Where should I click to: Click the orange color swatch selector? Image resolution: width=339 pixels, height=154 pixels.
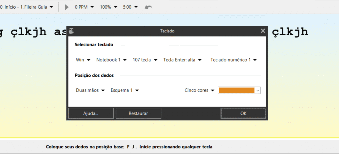point(239,90)
